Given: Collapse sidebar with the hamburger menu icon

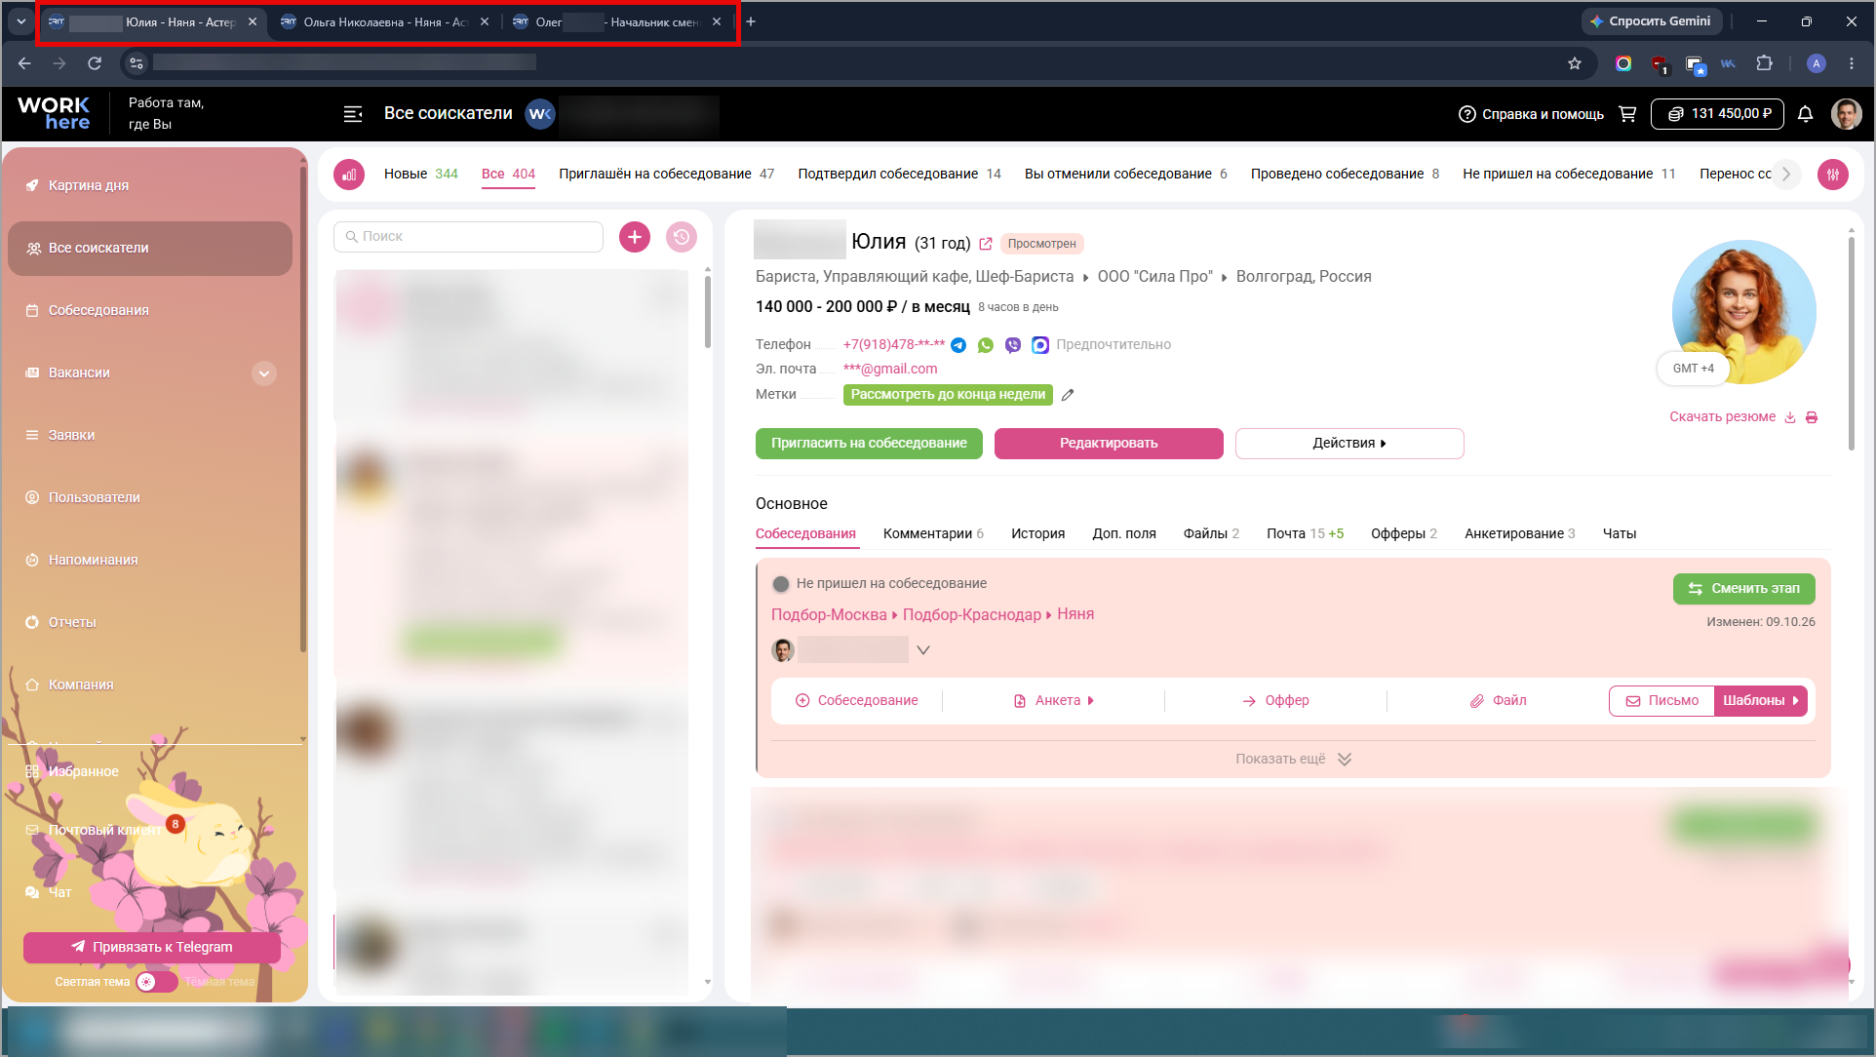Looking at the screenshot, I should [353, 114].
